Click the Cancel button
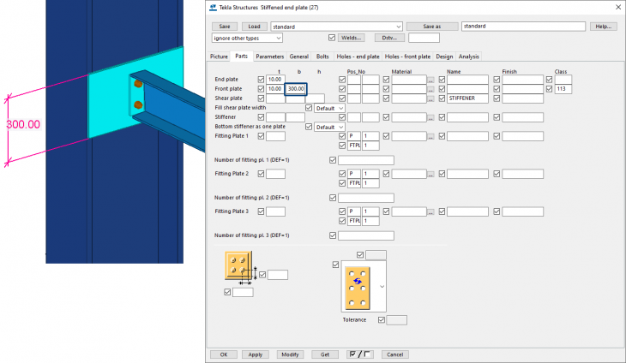 click(394, 354)
